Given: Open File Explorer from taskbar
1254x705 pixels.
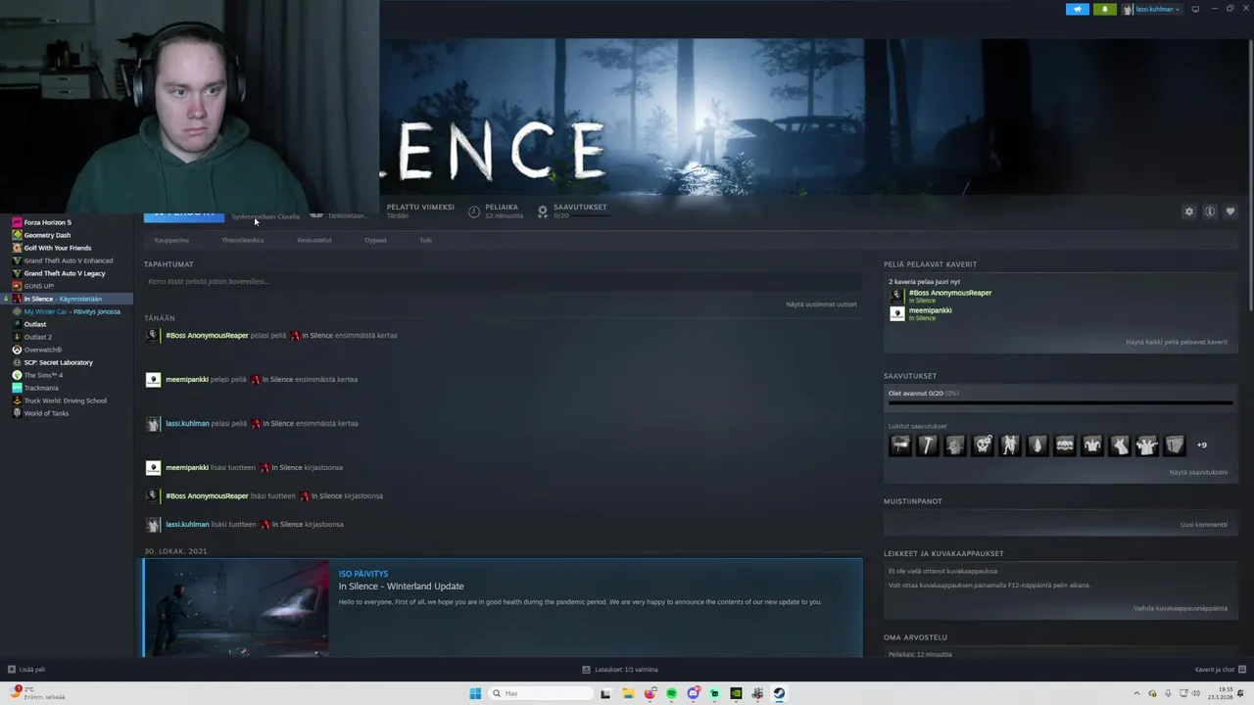Looking at the screenshot, I should (628, 693).
